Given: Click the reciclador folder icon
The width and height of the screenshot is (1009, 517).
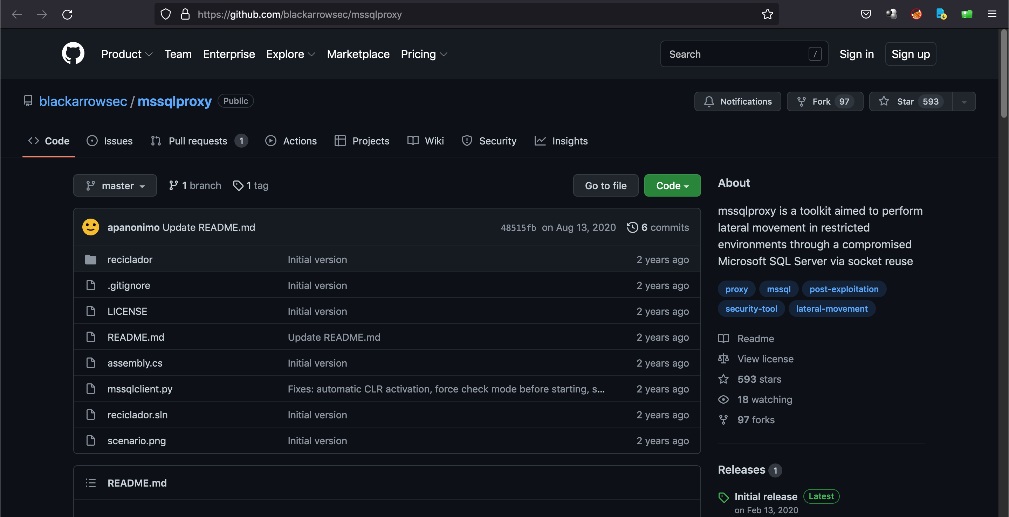Looking at the screenshot, I should coord(90,259).
